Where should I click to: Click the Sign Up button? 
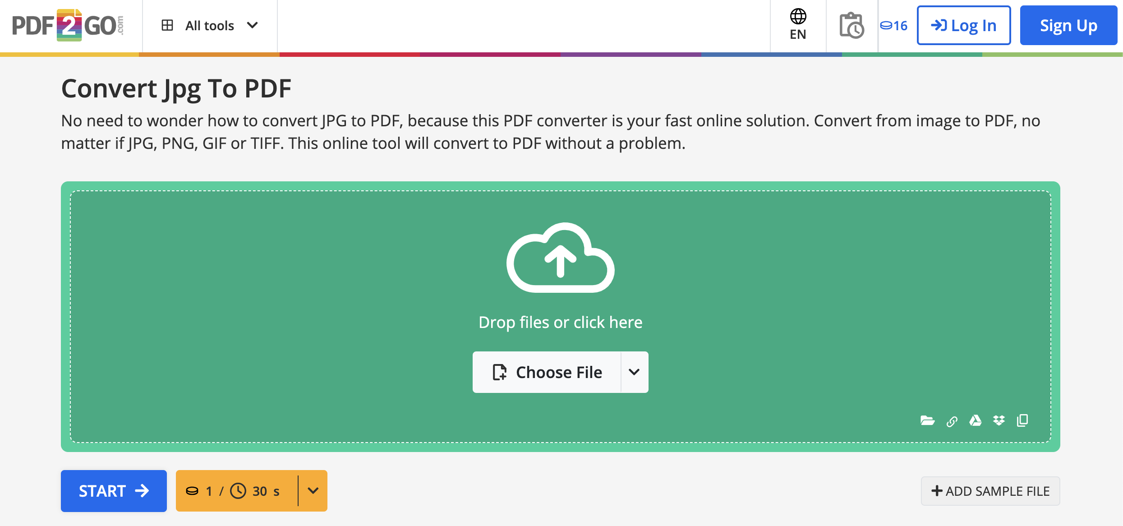pos(1068,25)
